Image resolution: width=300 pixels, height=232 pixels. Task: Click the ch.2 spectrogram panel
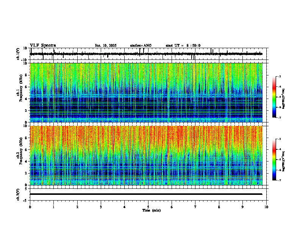point(146,155)
